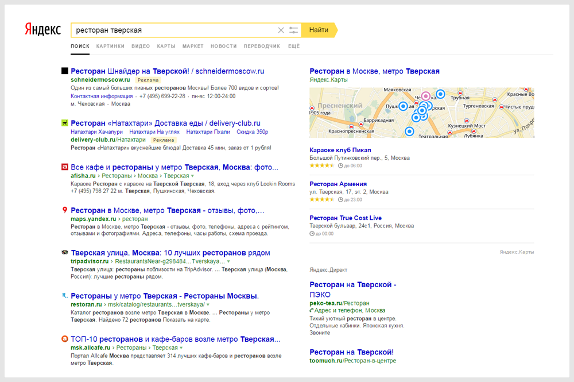Open Ресторан в Москве, метро Тверская maps heading

tap(374, 71)
